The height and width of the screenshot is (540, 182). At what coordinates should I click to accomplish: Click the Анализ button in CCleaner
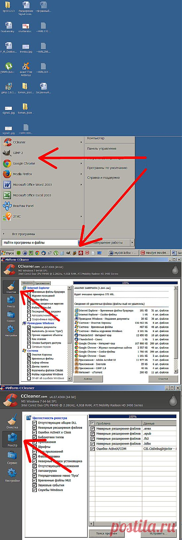(x=88, y=378)
